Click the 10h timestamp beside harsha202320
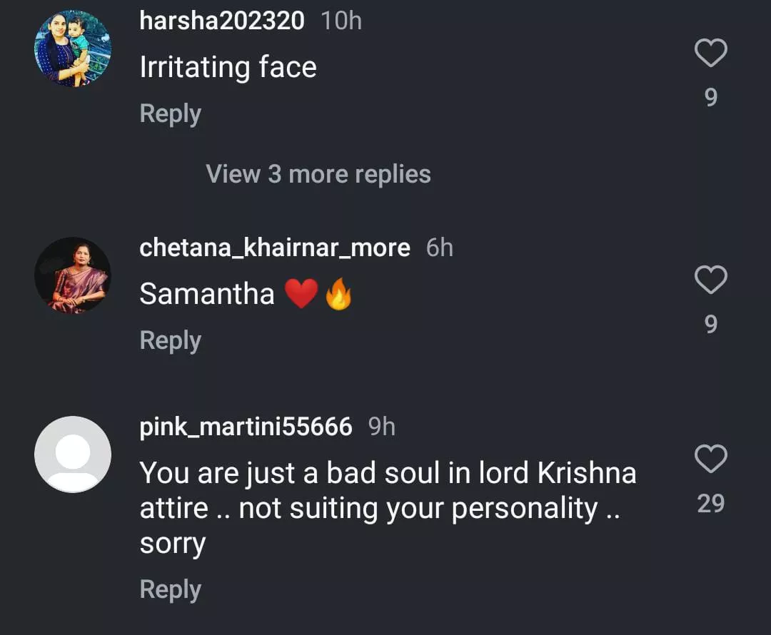This screenshot has height=635, width=771. pos(341,21)
